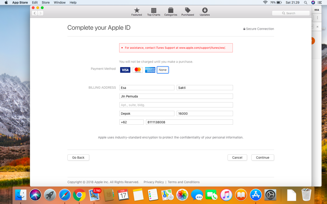The height and width of the screenshot is (204, 327).
Task: Go forward with the toolbar forward arrow
Action: (x=41, y=13)
